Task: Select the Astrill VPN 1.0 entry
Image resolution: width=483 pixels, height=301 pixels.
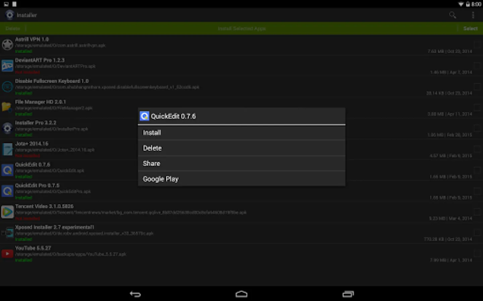Action: point(241,45)
